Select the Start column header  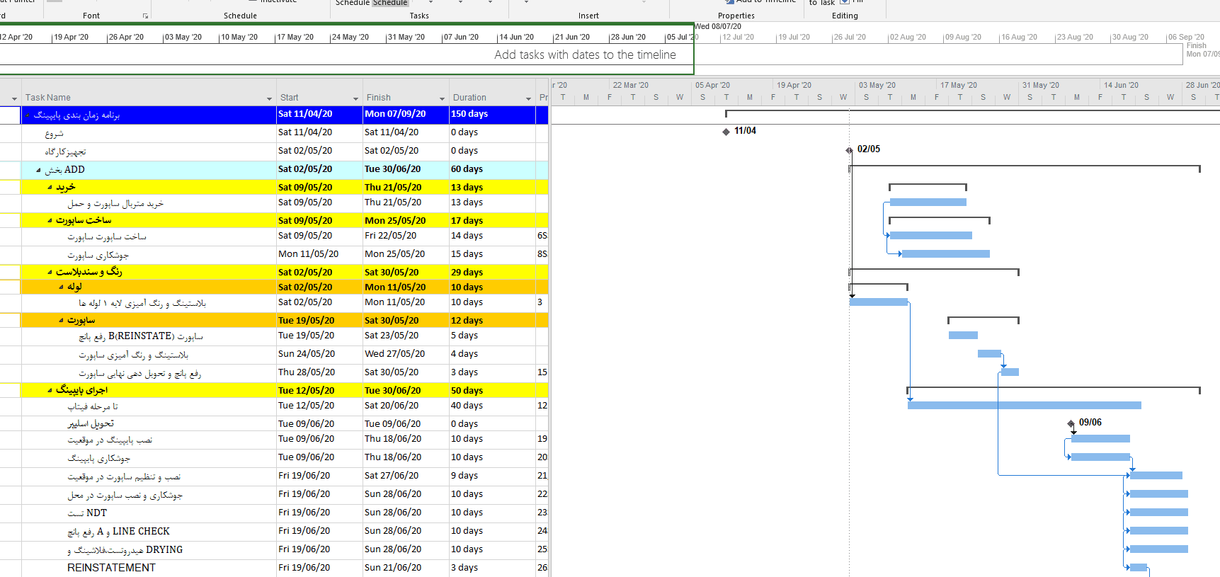[319, 98]
